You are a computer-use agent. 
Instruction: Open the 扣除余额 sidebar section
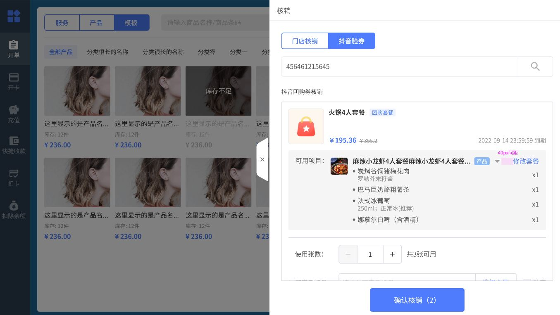14,210
